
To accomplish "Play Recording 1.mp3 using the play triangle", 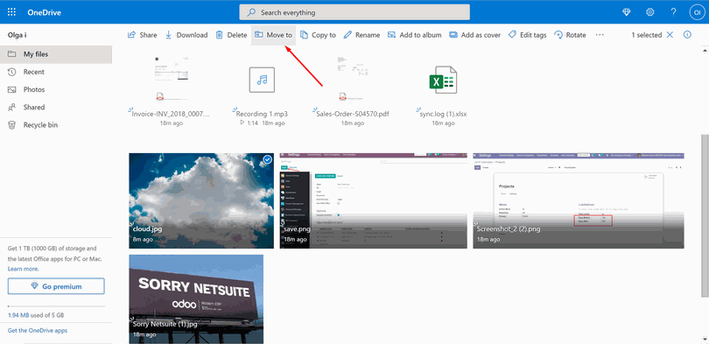I will pos(242,123).
